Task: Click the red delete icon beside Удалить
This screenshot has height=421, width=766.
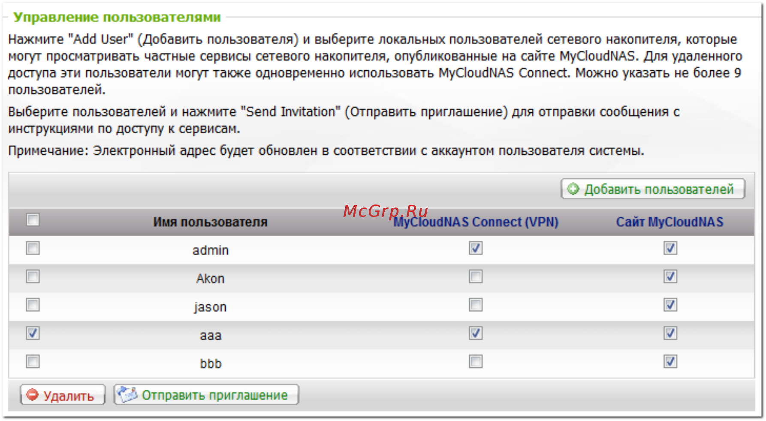Action: pyautogui.click(x=32, y=394)
